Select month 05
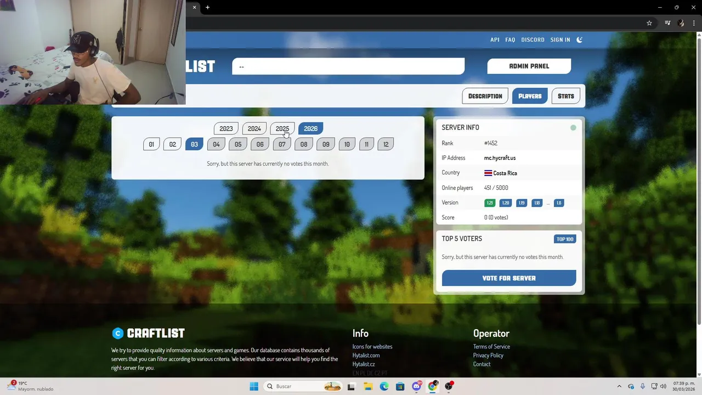 coord(238,144)
